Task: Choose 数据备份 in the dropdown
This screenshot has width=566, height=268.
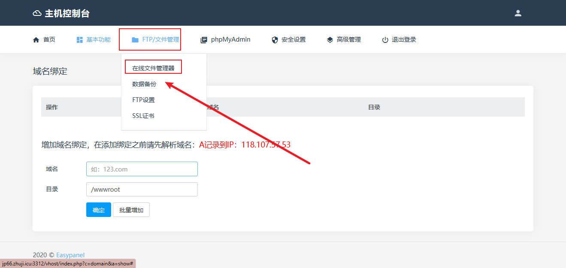Action: click(144, 84)
